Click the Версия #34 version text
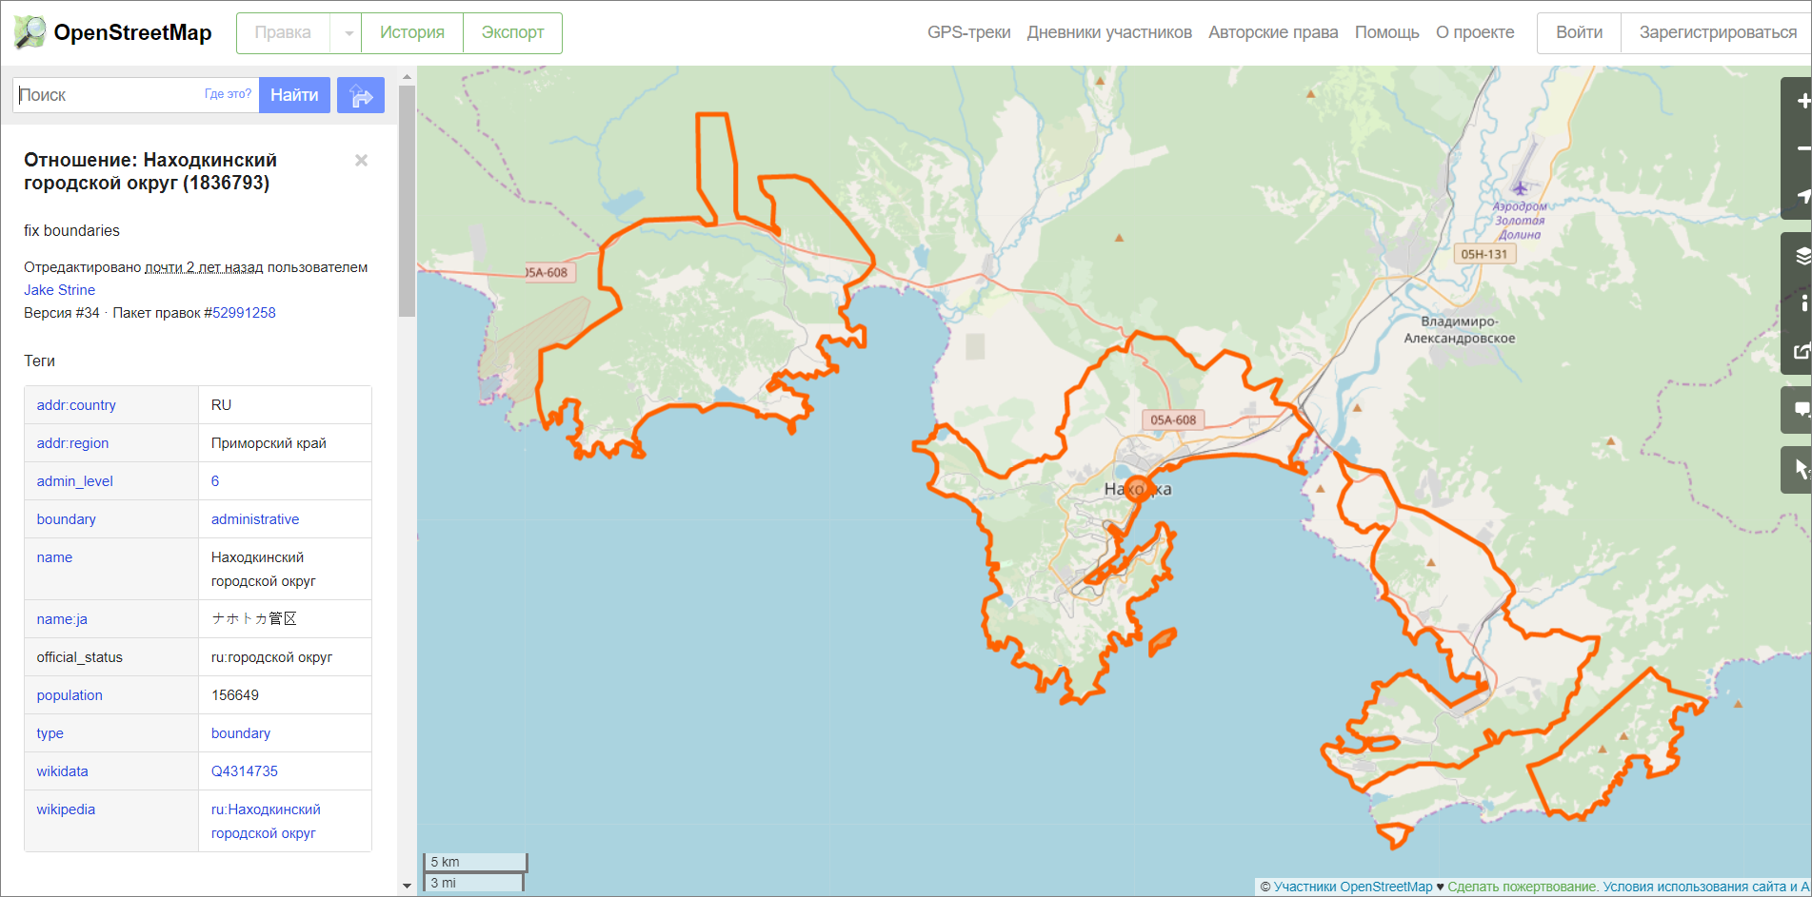This screenshot has width=1812, height=897. [62, 313]
